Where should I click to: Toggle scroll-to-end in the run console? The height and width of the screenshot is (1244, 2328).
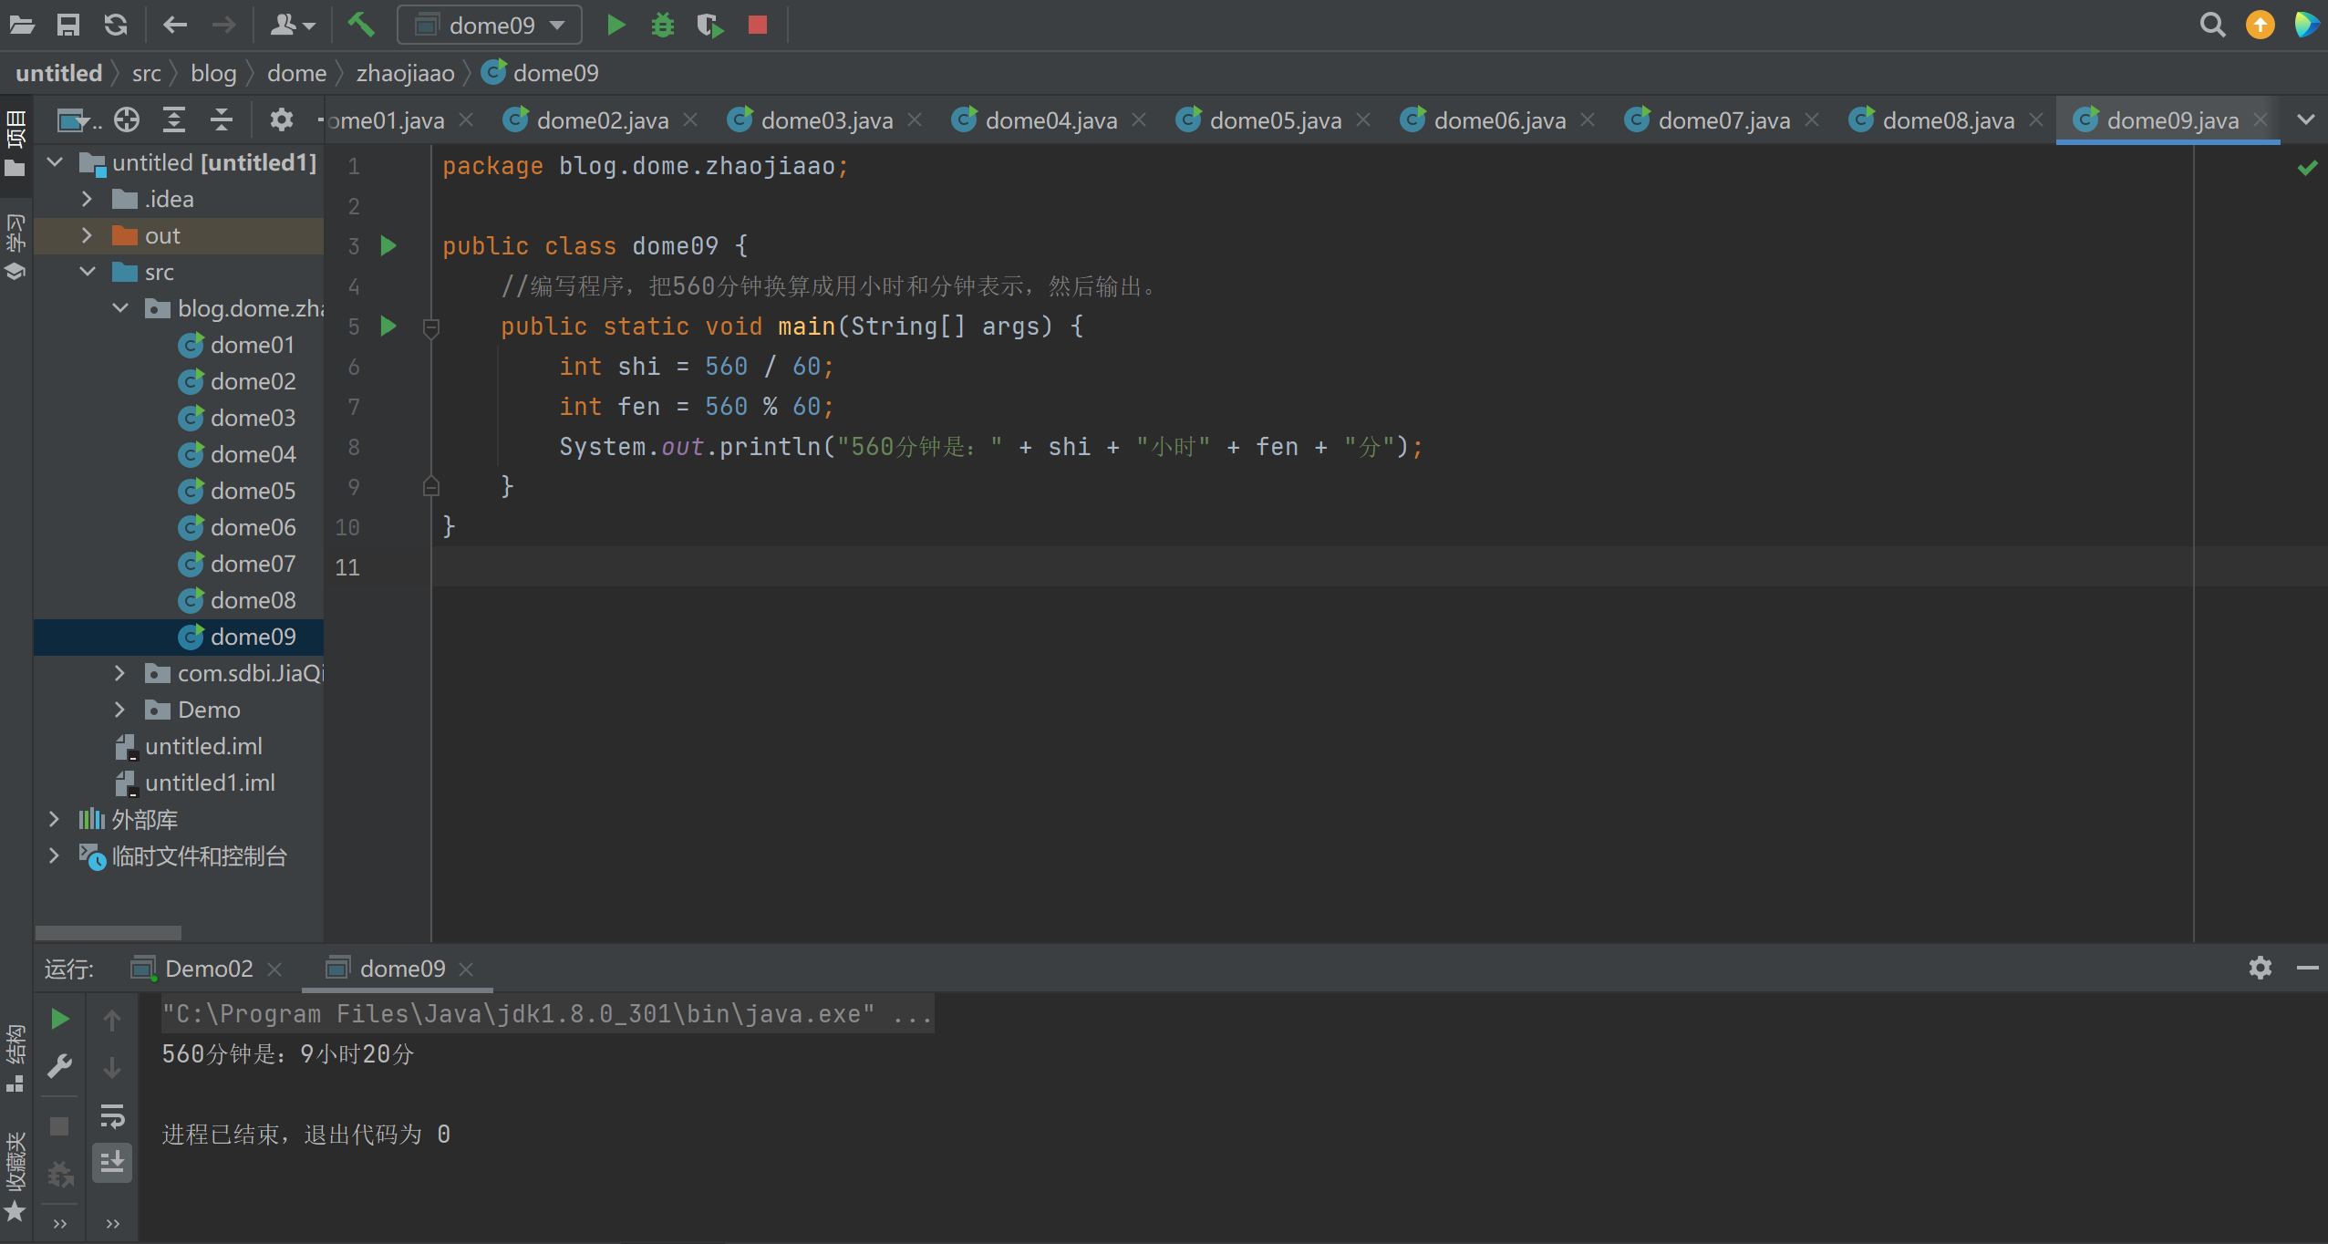(112, 1162)
